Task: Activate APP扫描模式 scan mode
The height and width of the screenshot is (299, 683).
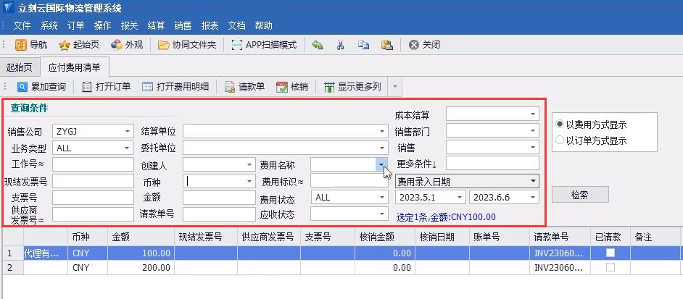Action: 264,45
